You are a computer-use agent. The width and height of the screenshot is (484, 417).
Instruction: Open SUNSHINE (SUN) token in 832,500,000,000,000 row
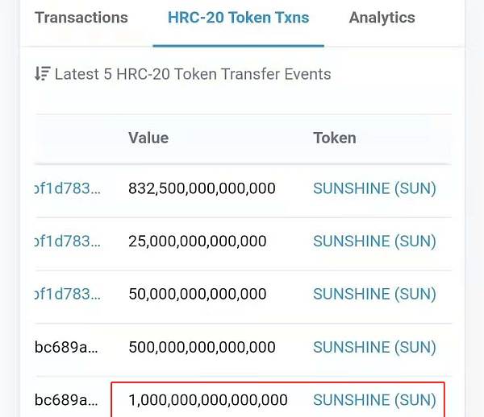[374, 188]
